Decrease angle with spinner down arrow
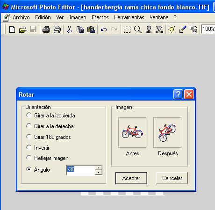The height and width of the screenshot is (210, 215). click(98, 173)
